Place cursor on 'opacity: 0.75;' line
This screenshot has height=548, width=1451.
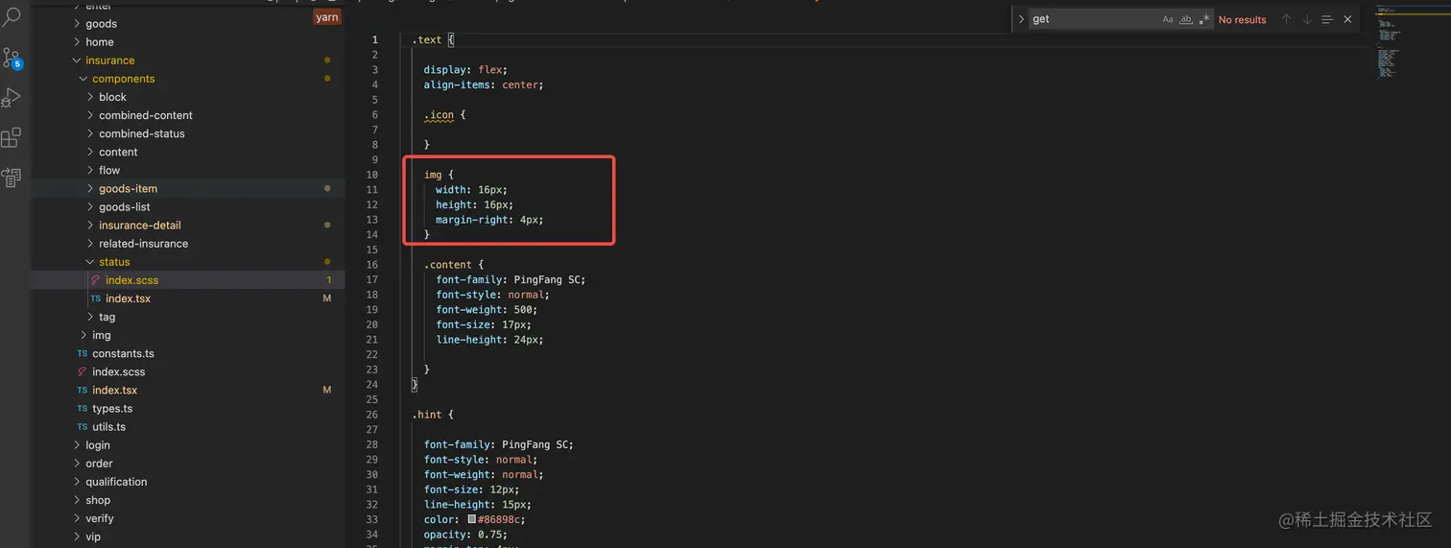pos(465,535)
